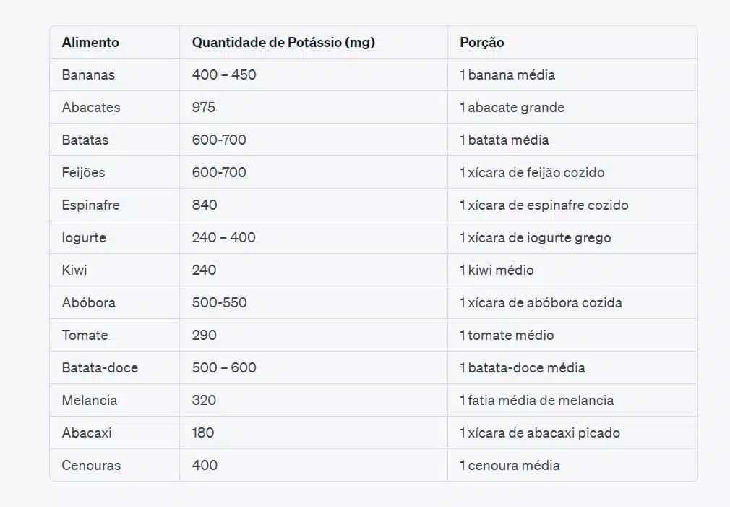Click the Cenouras food cell
Image resolution: width=730 pixels, height=507 pixels.
(x=91, y=465)
